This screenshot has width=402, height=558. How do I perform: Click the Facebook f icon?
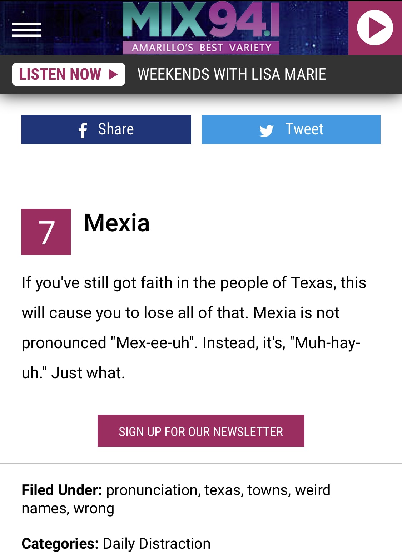[83, 130]
